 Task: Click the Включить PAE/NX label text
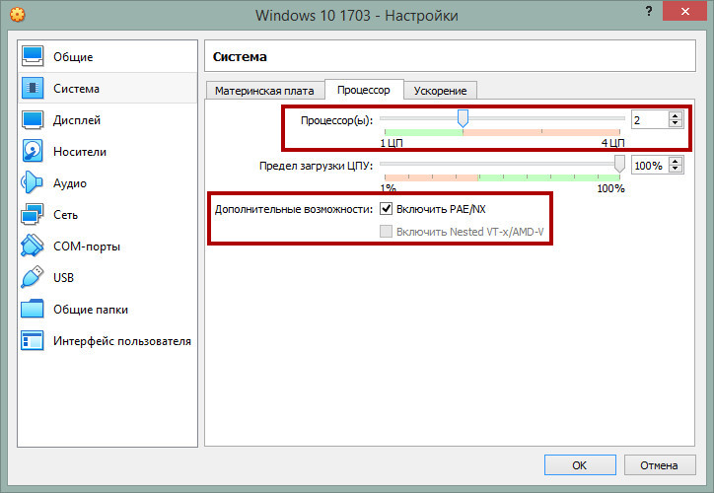pos(441,209)
